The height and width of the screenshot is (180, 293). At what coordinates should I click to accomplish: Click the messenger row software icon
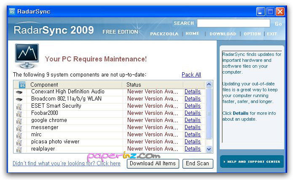(19, 128)
